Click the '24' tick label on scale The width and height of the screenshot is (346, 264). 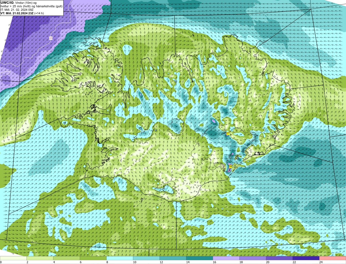(321, 262)
